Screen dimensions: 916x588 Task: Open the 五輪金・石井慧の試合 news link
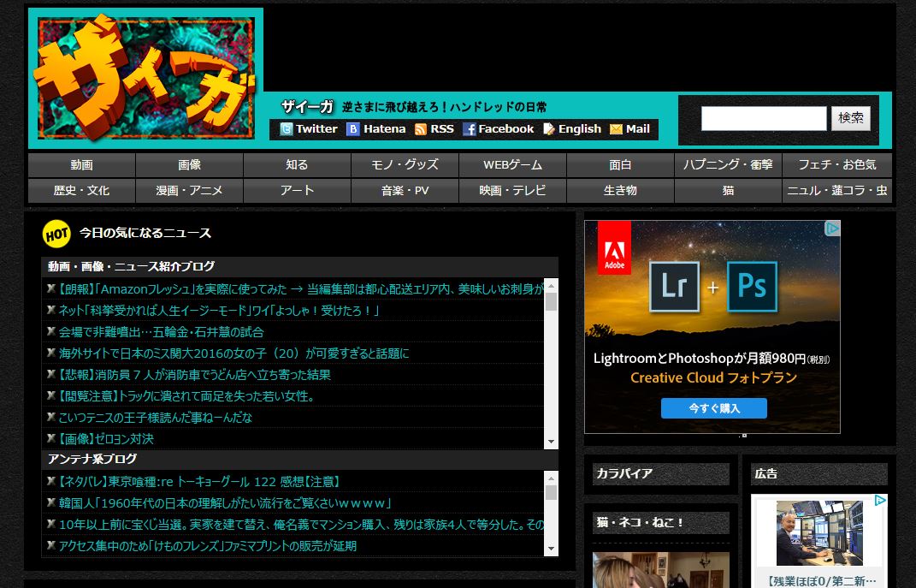pyautogui.click(x=161, y=332)
